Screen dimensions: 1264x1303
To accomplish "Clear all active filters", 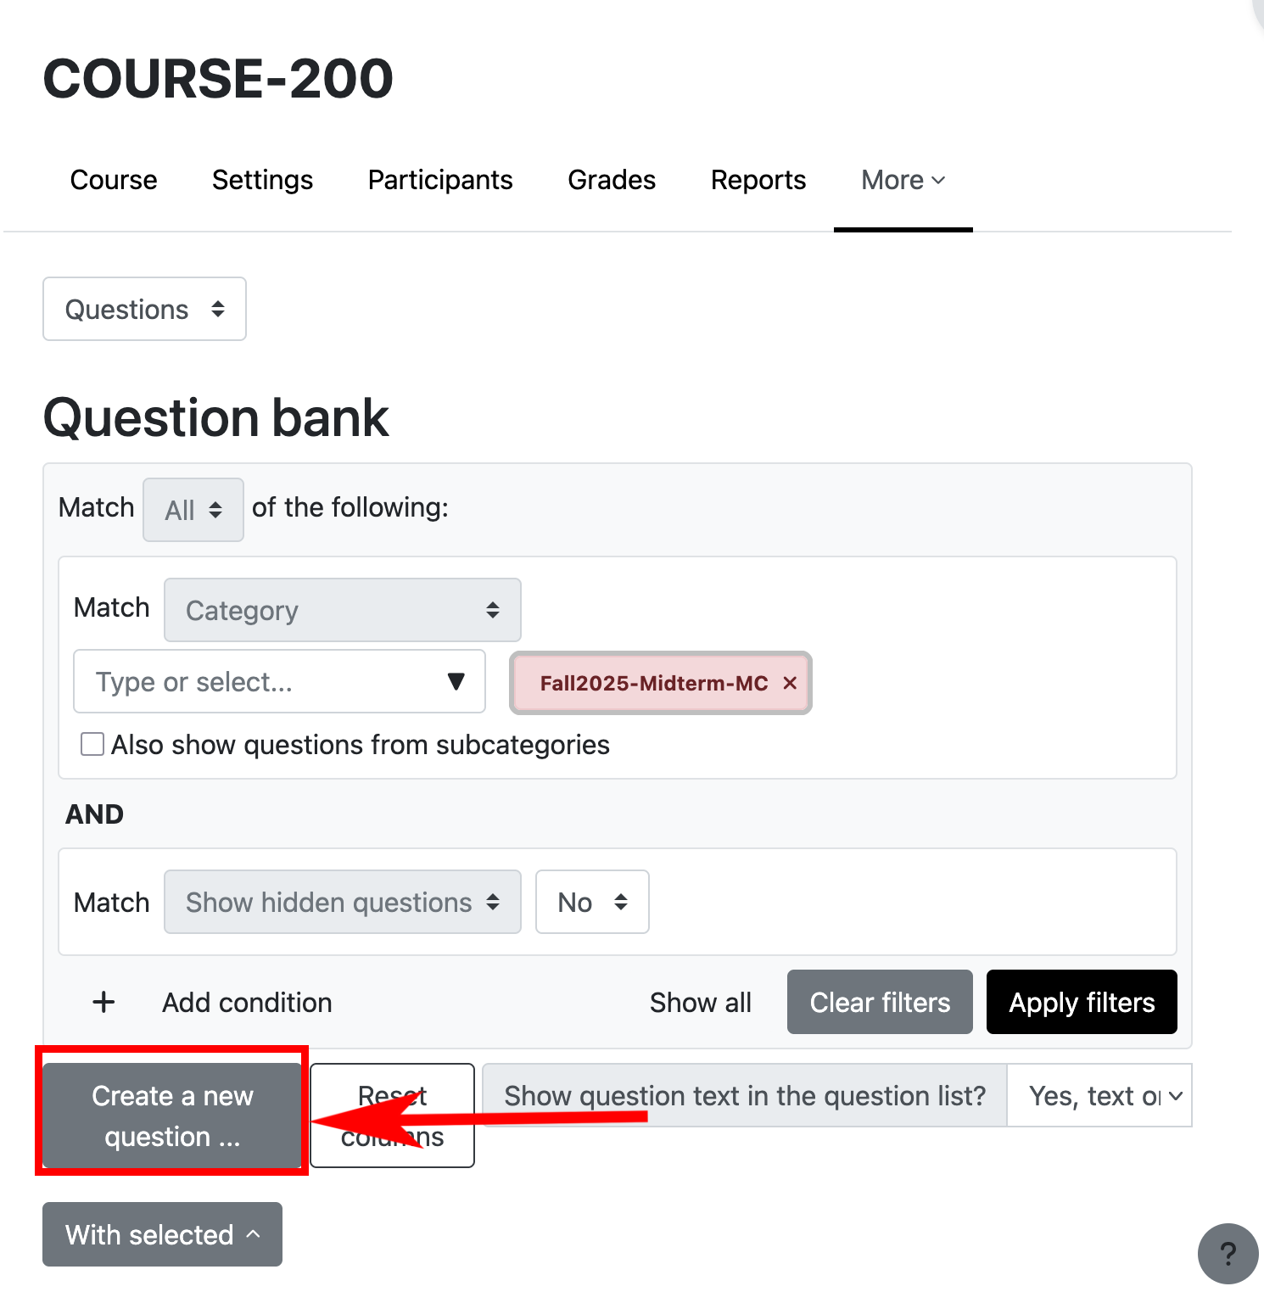I will point(879,1002).
